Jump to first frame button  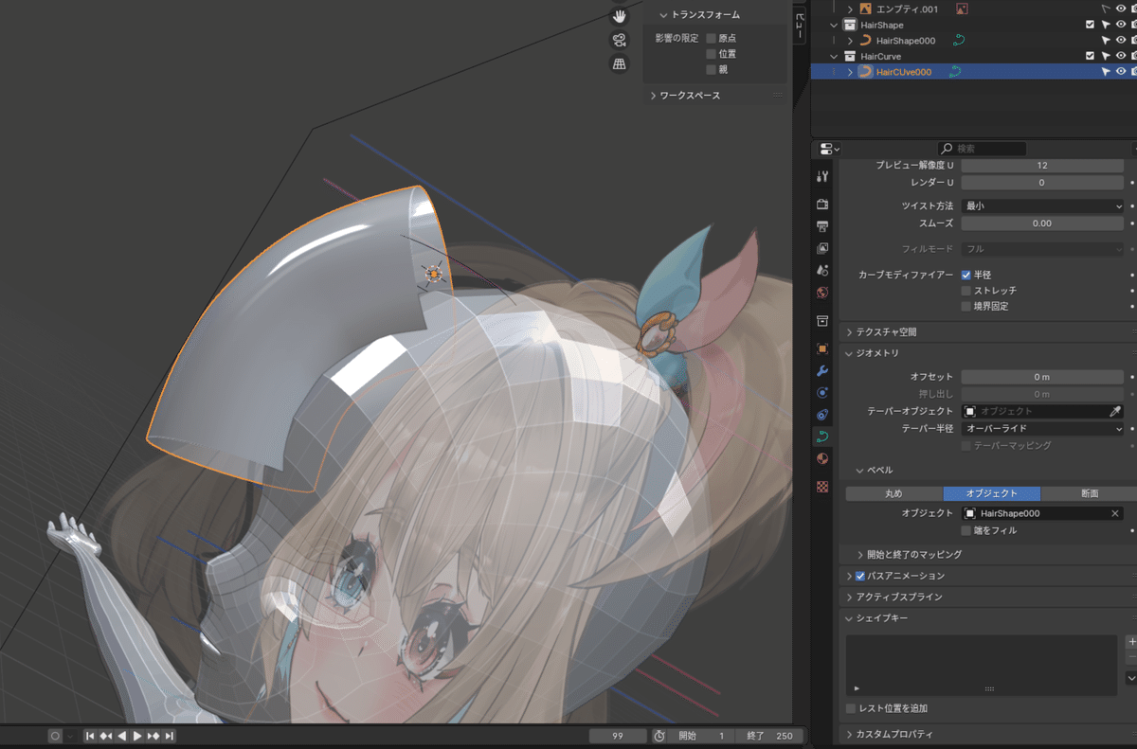[90, 736]
